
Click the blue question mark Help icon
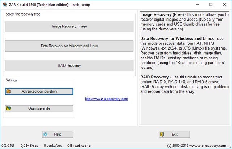pos(45,135)
